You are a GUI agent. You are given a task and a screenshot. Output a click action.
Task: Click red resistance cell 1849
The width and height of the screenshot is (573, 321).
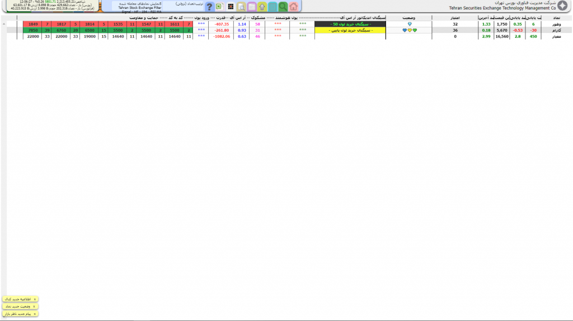[33, 24]
